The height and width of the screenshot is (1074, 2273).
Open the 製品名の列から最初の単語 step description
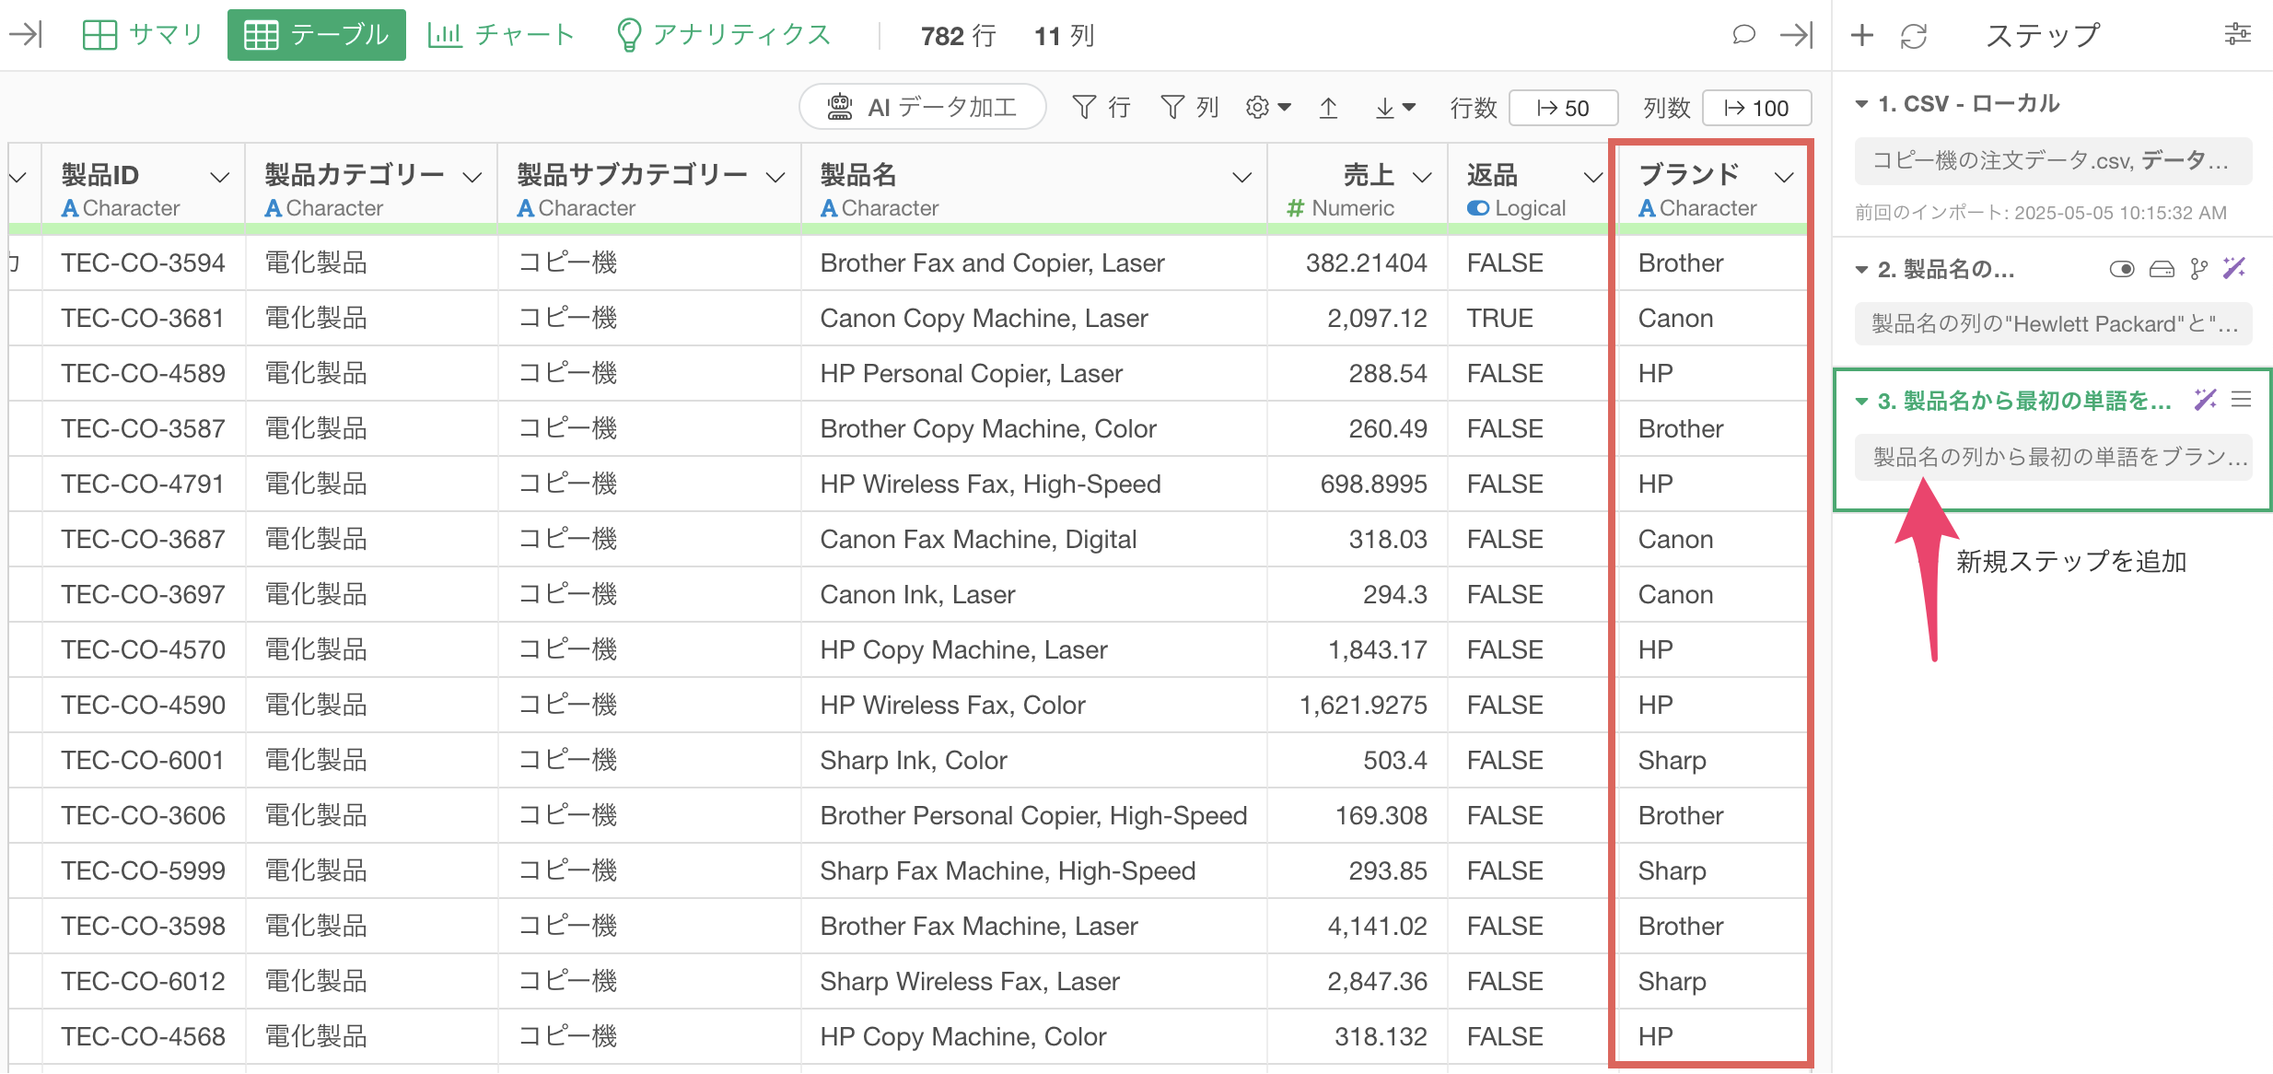pyautogui.click(x=2053, y=457)
